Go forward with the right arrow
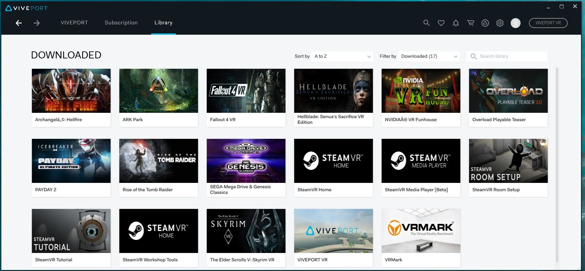 (x=37, y=23)
